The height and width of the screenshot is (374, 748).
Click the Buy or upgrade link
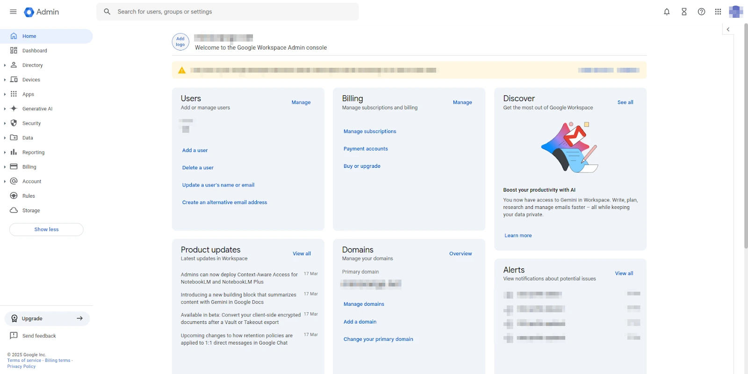(362, 166)
